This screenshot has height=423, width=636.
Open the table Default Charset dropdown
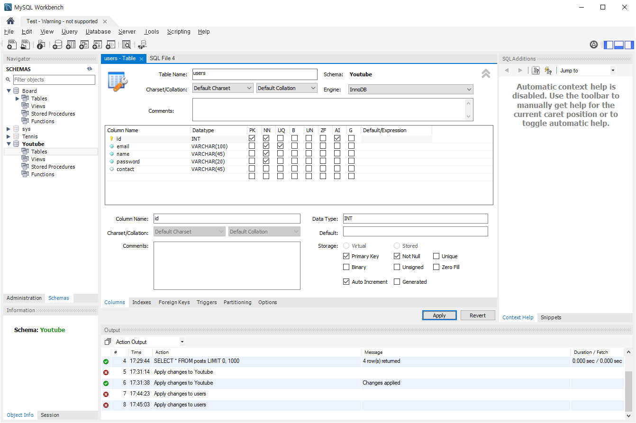[223, 88]
